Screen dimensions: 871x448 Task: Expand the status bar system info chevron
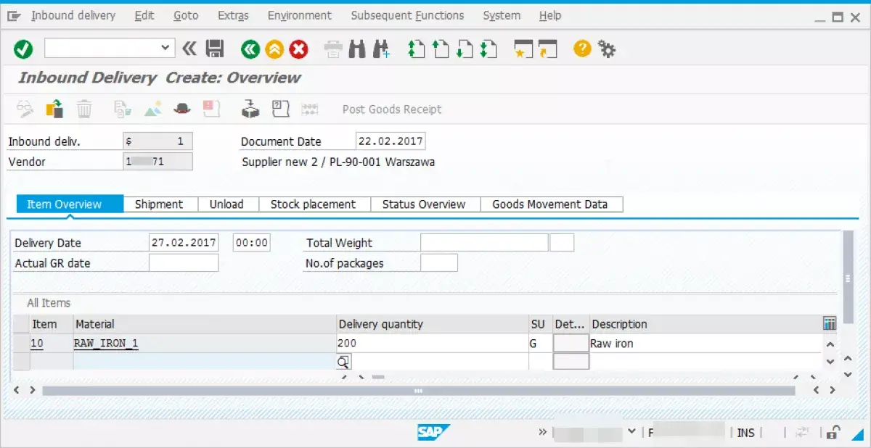542,432
